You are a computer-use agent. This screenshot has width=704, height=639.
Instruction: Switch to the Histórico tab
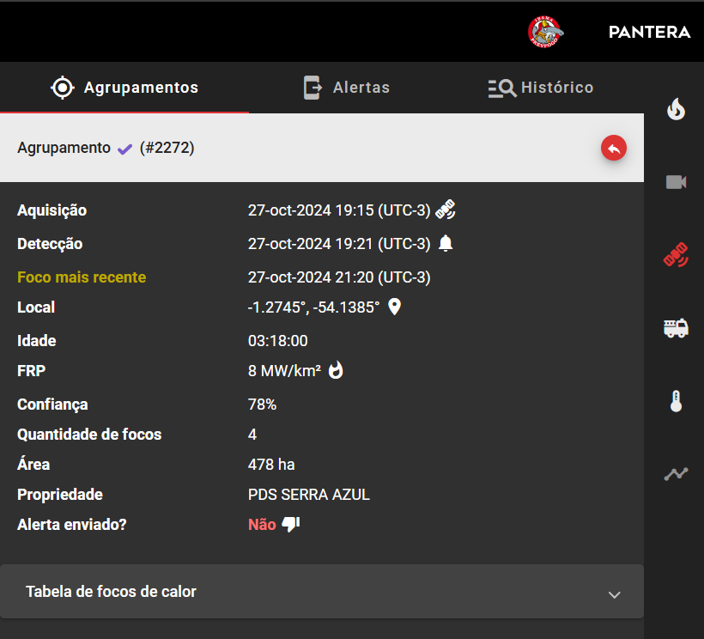[x=541, y=88]
